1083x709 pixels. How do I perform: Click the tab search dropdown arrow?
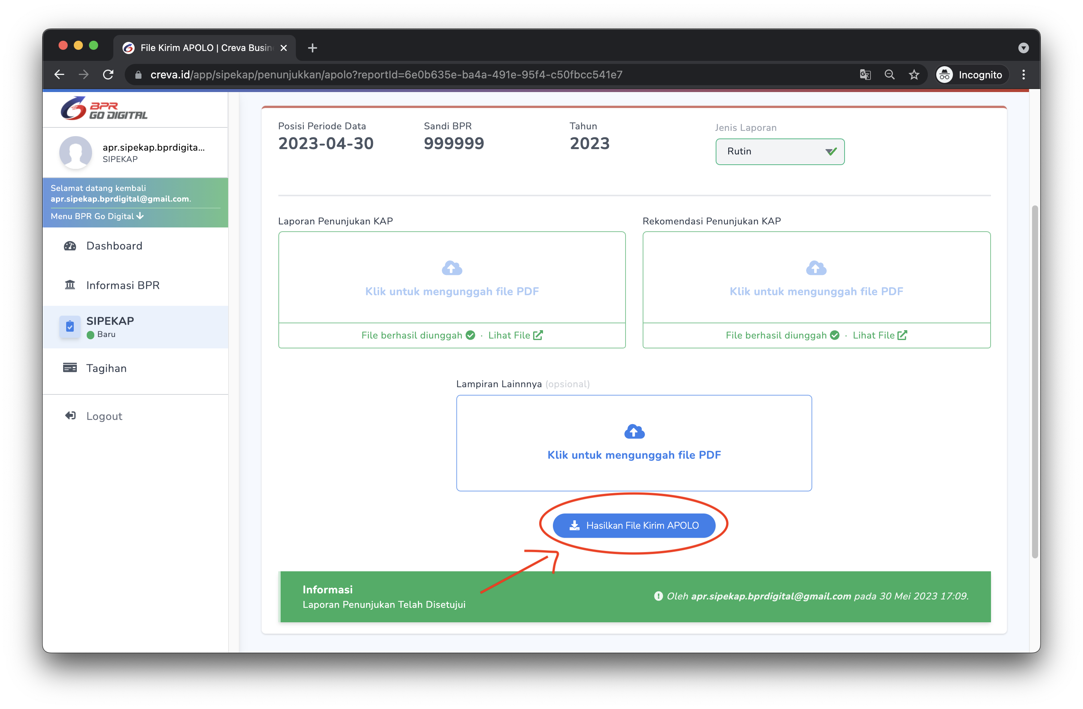click(x=1023, y=48)
